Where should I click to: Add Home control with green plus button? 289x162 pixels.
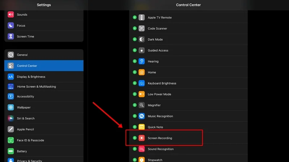(134, 72)
